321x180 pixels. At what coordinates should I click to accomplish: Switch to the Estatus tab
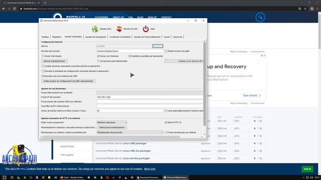[x=45, y=37]
